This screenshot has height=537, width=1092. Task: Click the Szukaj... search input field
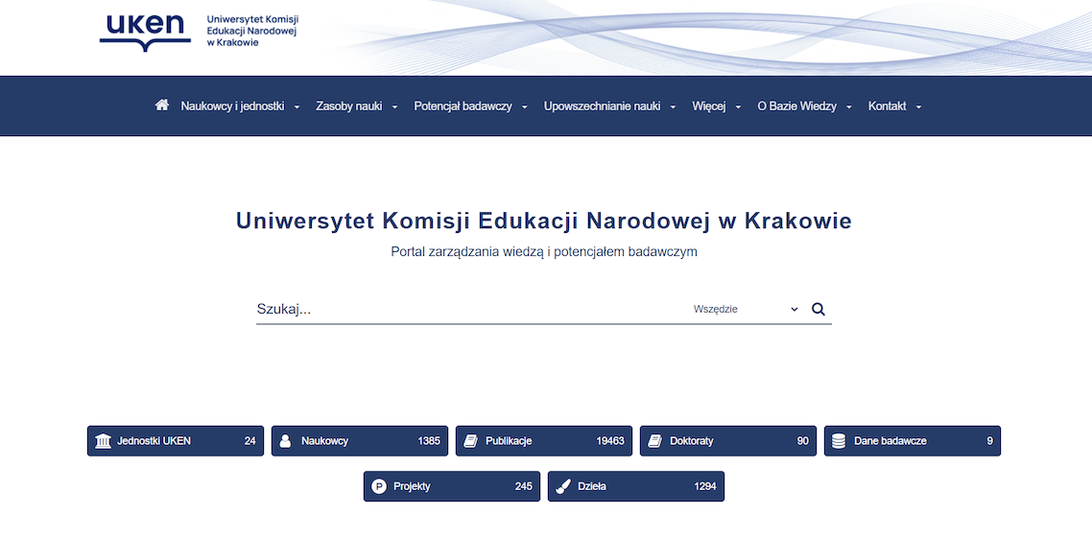pos(470,310)
